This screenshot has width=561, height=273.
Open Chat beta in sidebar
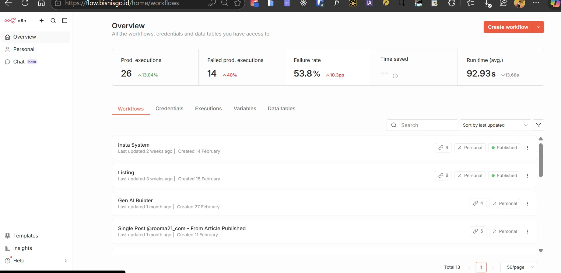(36, 62)
